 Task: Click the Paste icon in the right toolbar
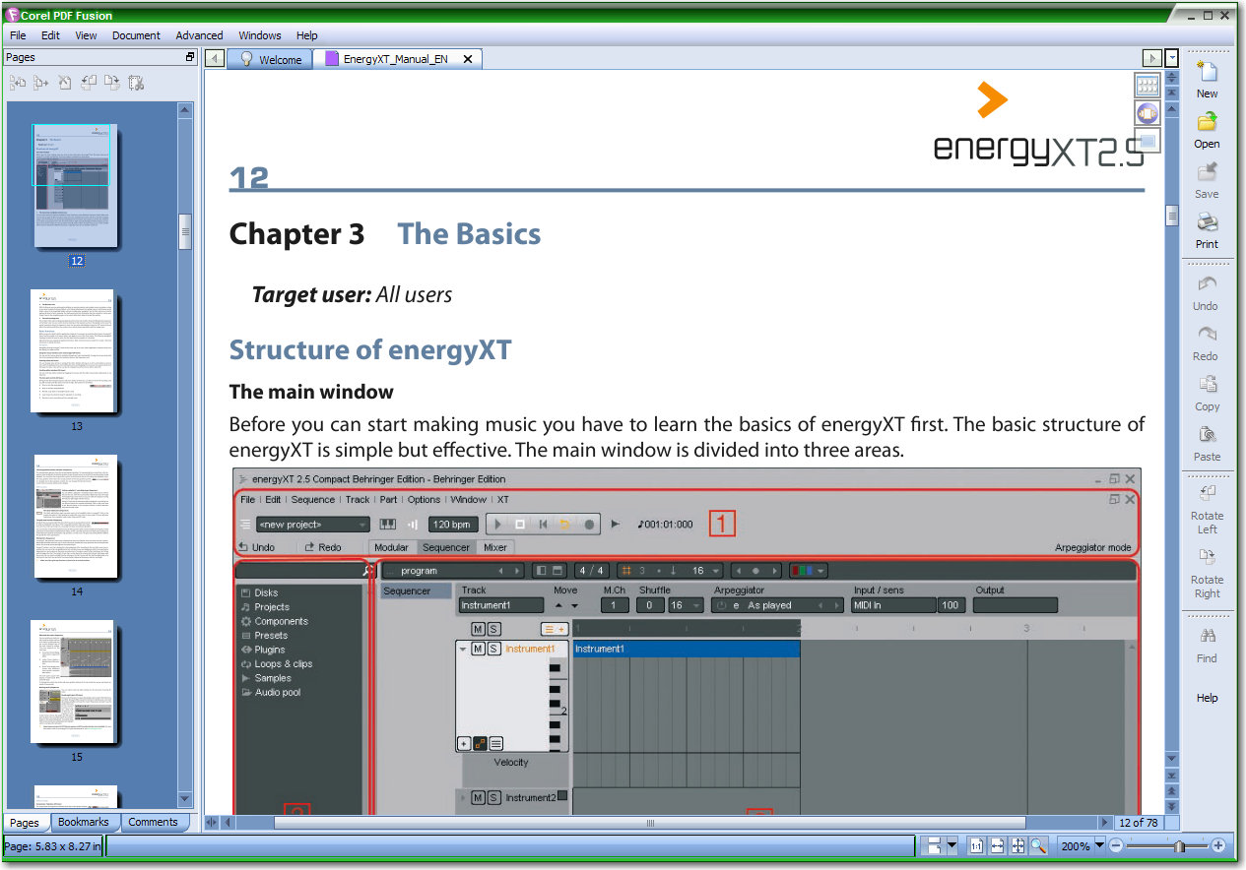(1207, 435)
